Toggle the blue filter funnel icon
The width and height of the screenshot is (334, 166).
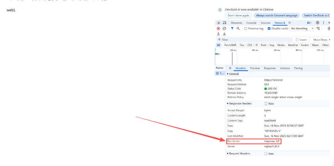click(x=232, y=28)
